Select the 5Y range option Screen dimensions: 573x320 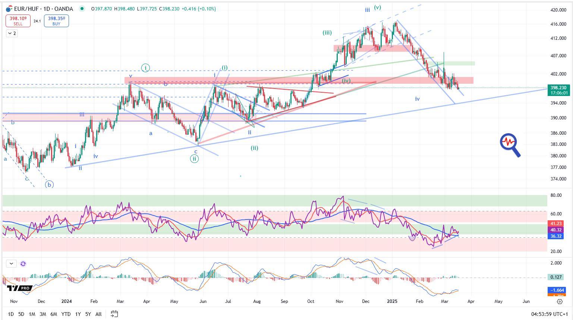pyautogui.click(x=88, y=314)
